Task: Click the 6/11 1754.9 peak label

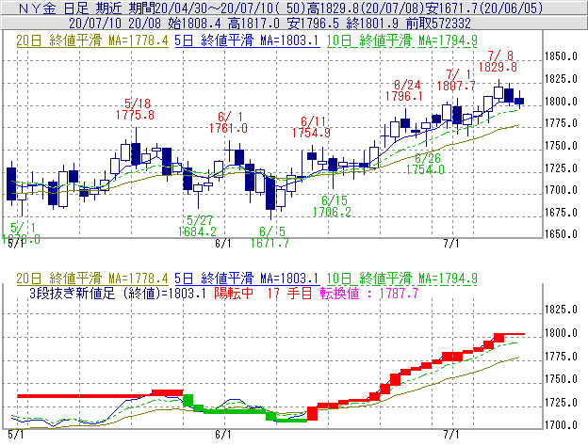Action: (311, 127)
